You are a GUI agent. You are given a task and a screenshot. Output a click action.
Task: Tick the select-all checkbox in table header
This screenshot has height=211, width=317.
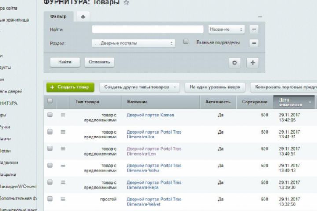(50, 101)
